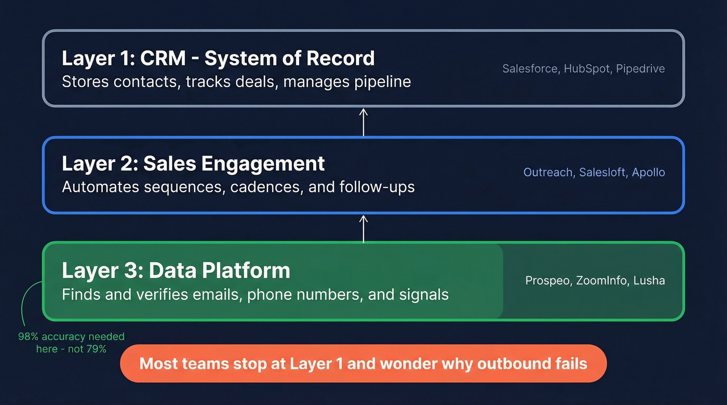Click the Outreach label in Layer 2
The height and width of the screenshot is (405, 727).
click(x=547, y=172)
